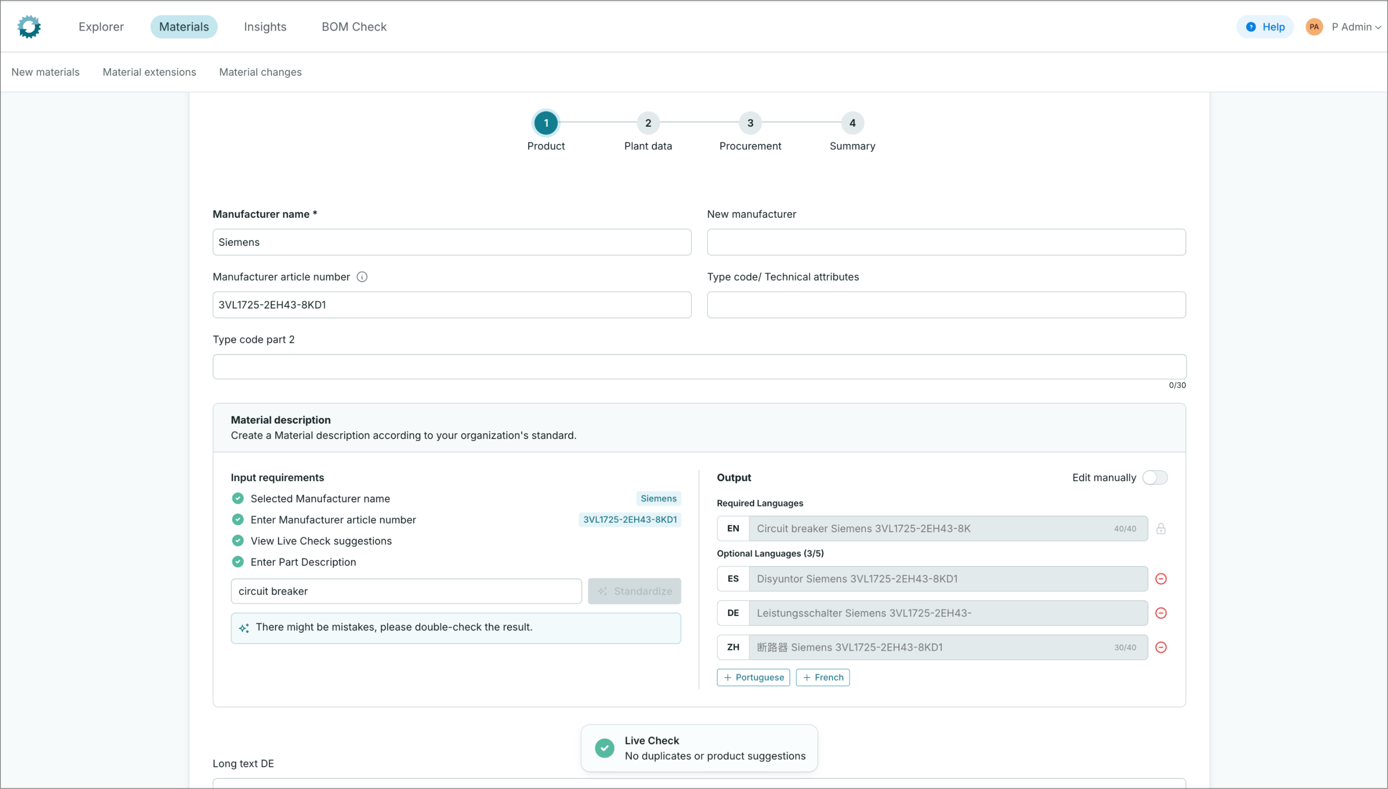Viewport: 1388px width, 789px height.
Task: Click the Live Check notification card
Action: [699, 748]
